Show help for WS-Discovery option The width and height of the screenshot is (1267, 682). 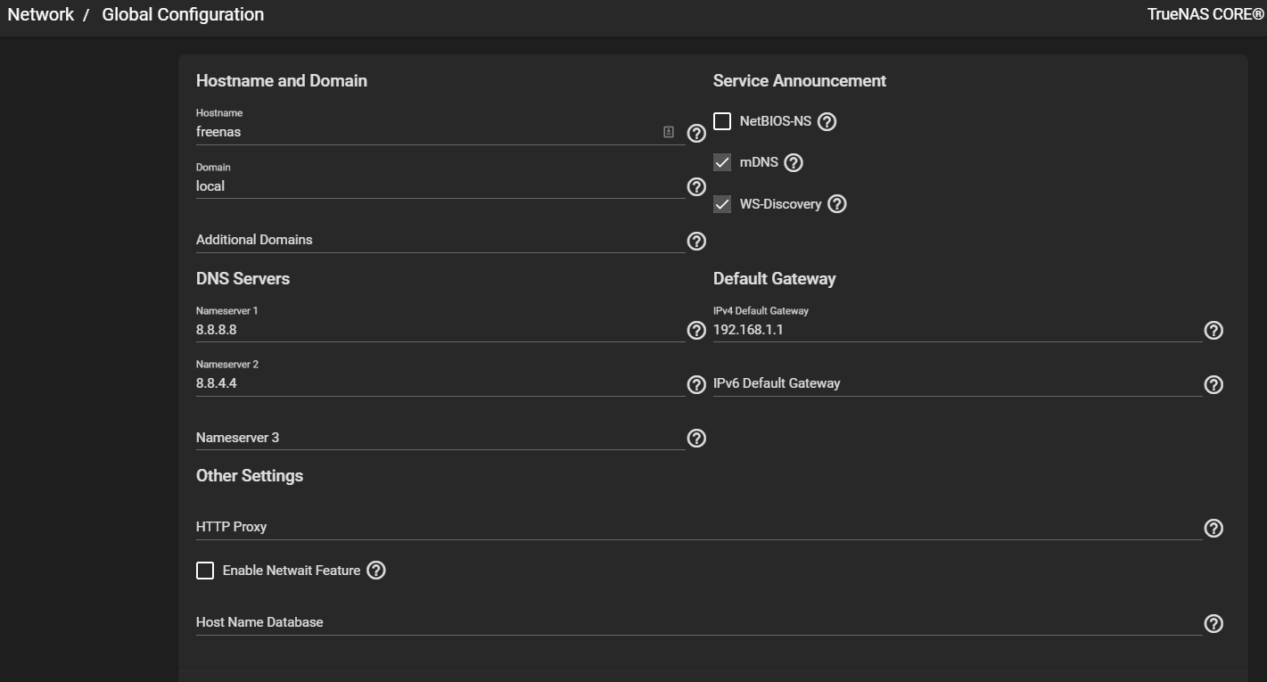[836, 204]
